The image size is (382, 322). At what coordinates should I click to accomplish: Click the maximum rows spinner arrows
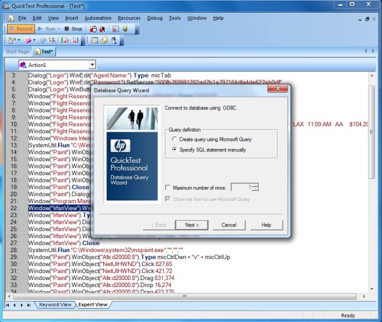point(255,187)
